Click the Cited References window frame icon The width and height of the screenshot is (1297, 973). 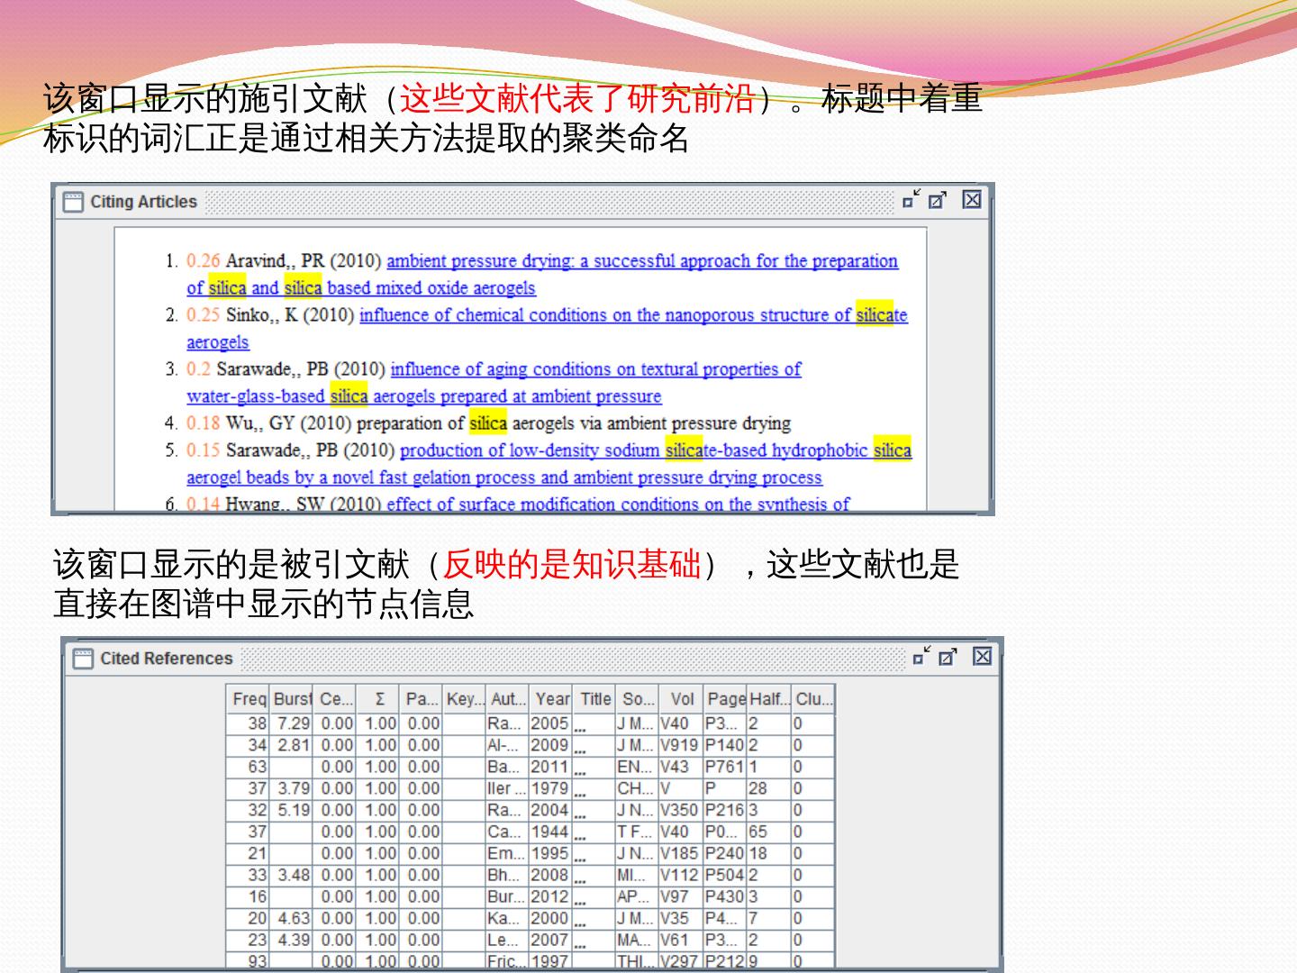pyautogui.click(x=83, y=659)
